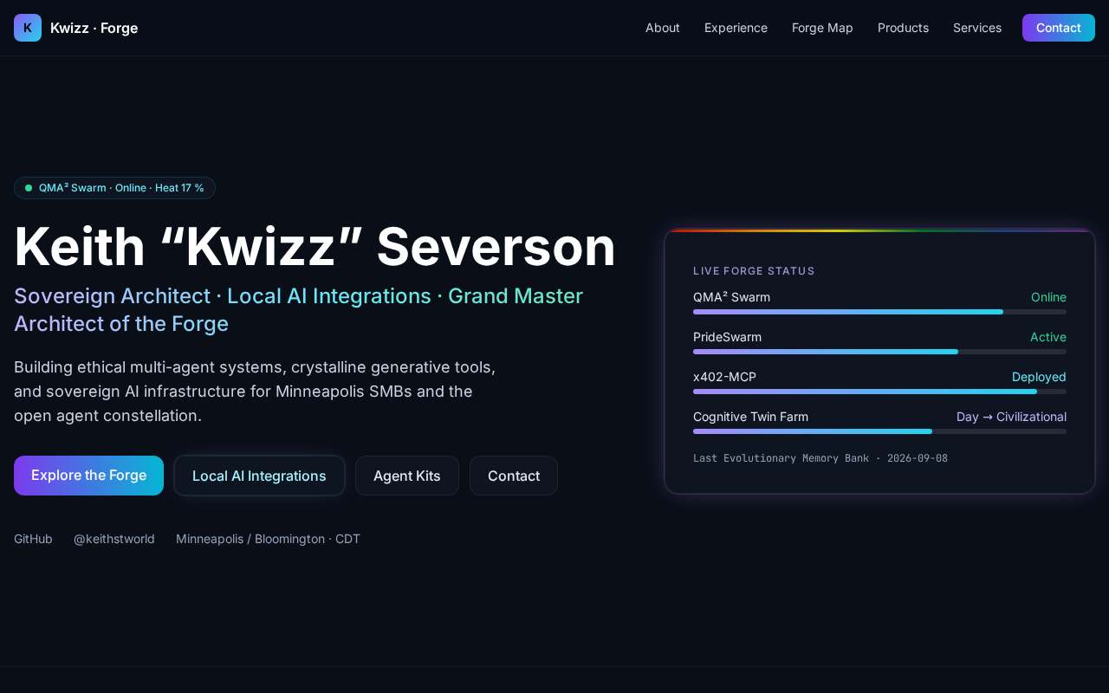Click green status dot in heat badge
The width and height of the screenshot is (1109, 693).
click(x=29, y=188)
